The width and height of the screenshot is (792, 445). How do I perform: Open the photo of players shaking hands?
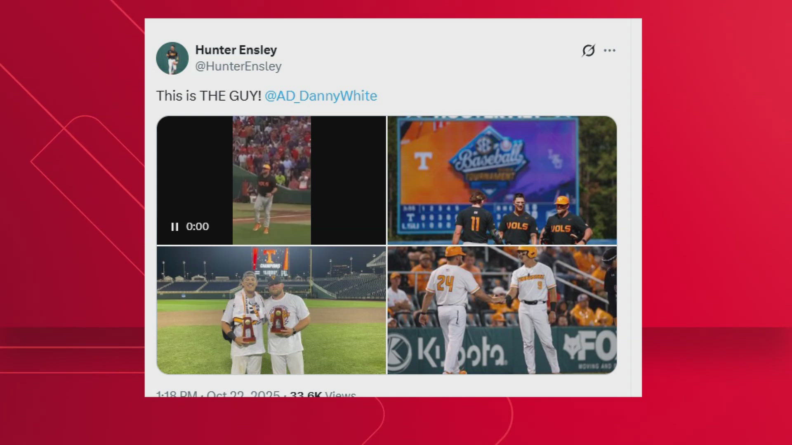[502, 310]
